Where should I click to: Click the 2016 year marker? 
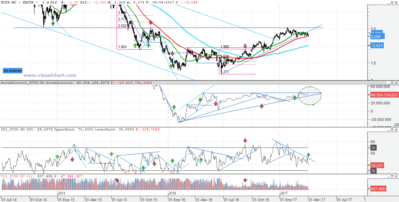pos(173,193)
